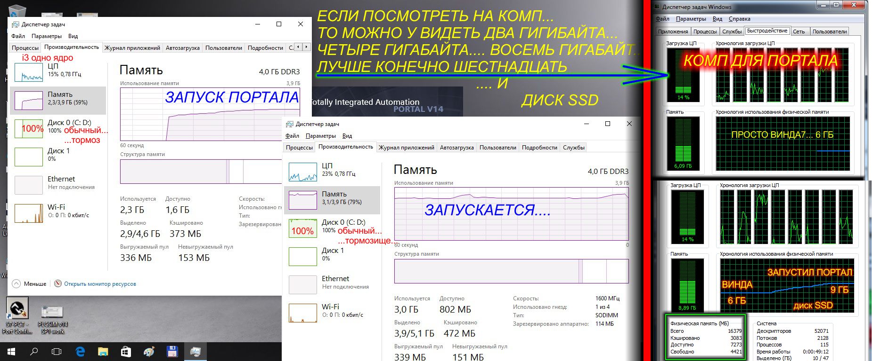Viewport: 872px width, 361px height.
Task: Select ЦП in front Task Manager sidebar
Action: (332, 172)
